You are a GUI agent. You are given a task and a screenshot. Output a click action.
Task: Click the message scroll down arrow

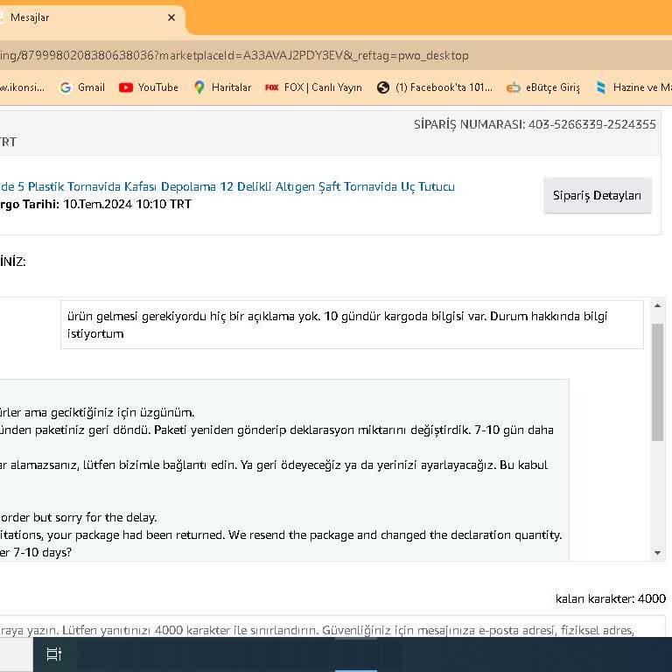[x=657, y=552]
